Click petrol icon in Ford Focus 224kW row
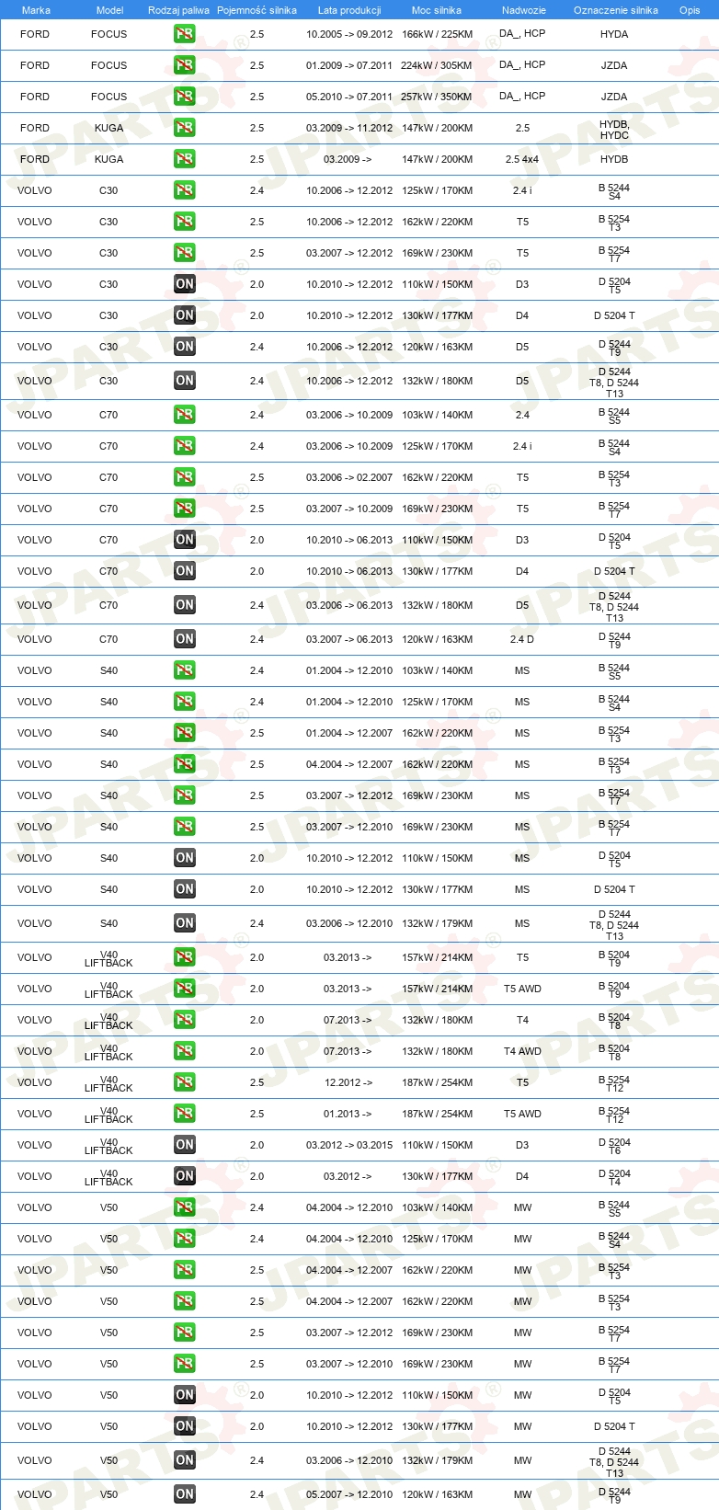 click(x=185, y=65)
